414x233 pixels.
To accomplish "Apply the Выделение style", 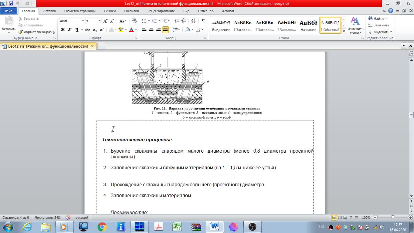I will tap(221, 25).
